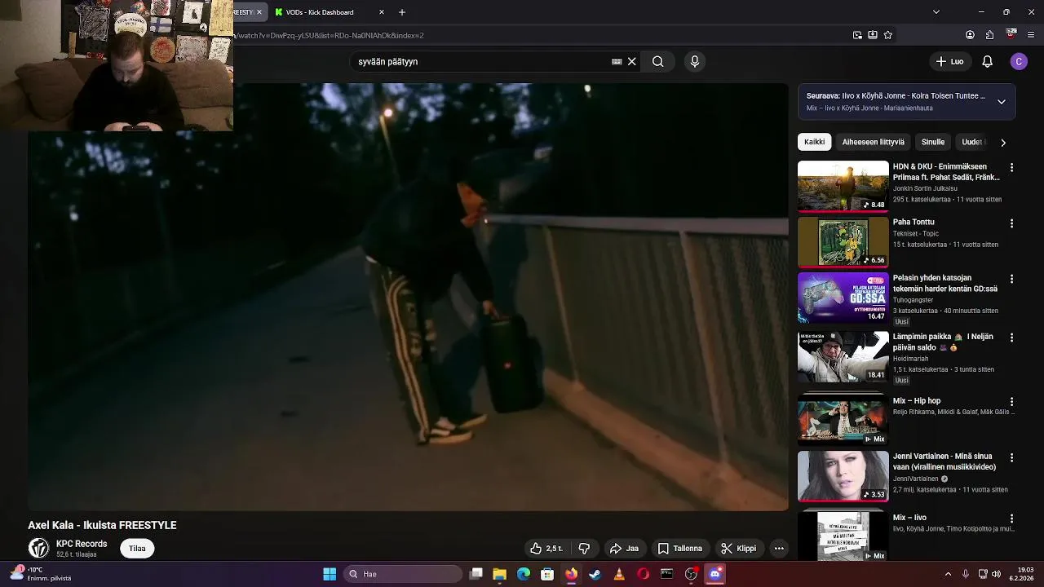Open the on-screen keyboard in search box
The width and height of the screenshot is (1044, 587).
[617, 61]
